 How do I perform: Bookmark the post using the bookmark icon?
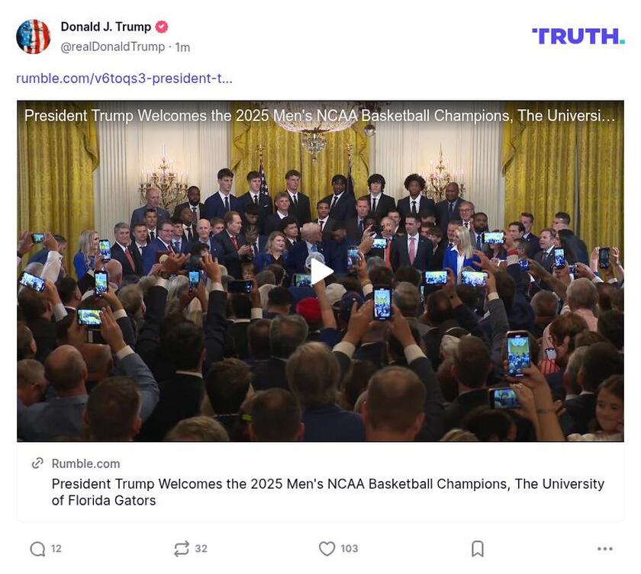click(x=477, y=548)
